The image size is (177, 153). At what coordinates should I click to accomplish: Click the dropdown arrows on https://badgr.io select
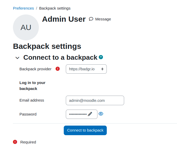tap(102, 69)
